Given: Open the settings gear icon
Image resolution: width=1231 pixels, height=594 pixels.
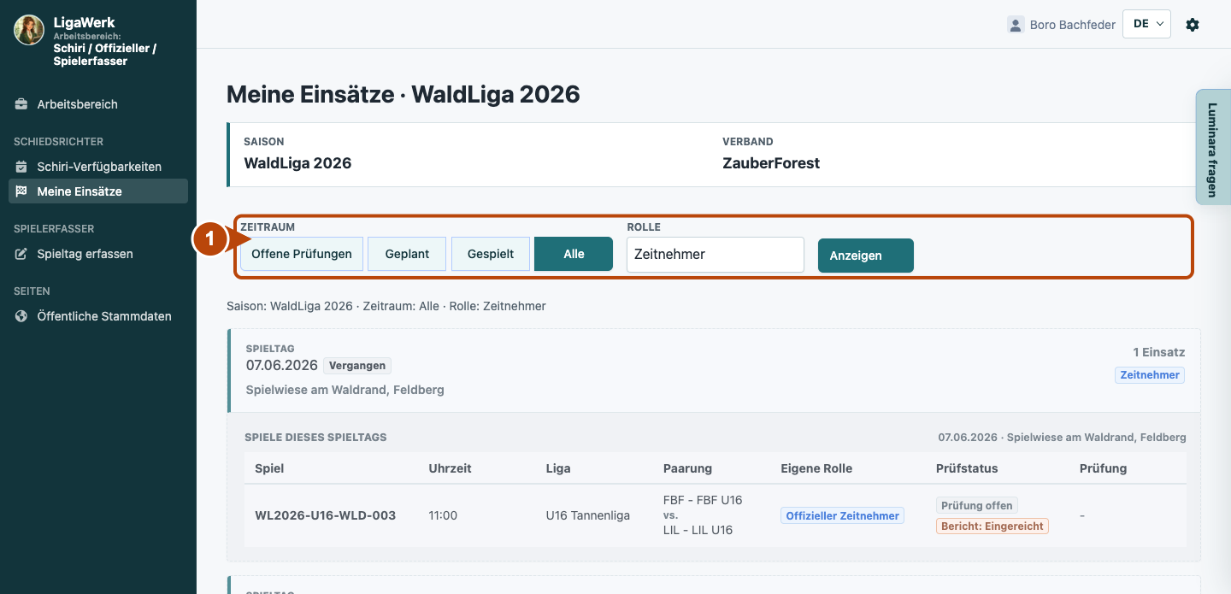Looking at the screenshot, I should (x=1193, y=25).
